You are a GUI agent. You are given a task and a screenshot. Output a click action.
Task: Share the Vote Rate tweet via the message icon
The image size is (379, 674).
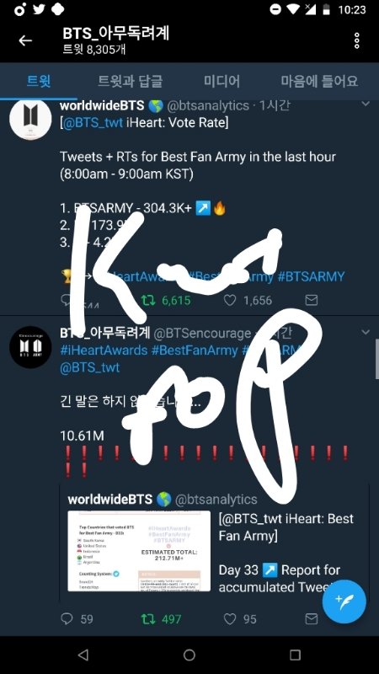pyautogui.click(x=311, y=300)
